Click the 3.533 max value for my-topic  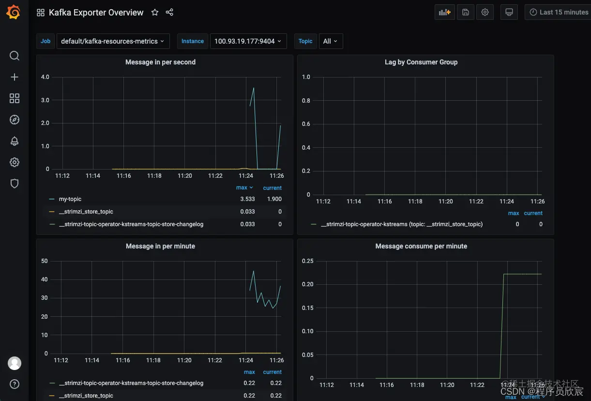(247, 199)
